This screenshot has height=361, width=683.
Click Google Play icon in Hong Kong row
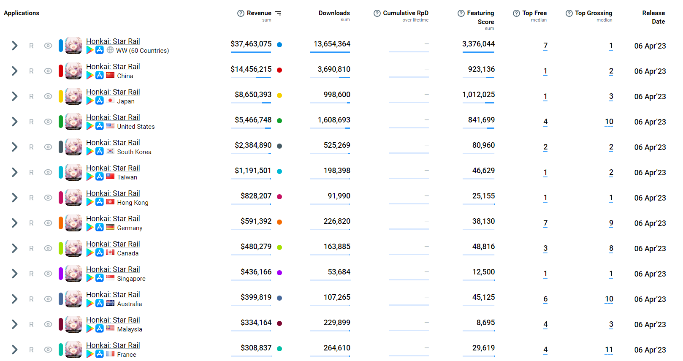pos(90,202)
